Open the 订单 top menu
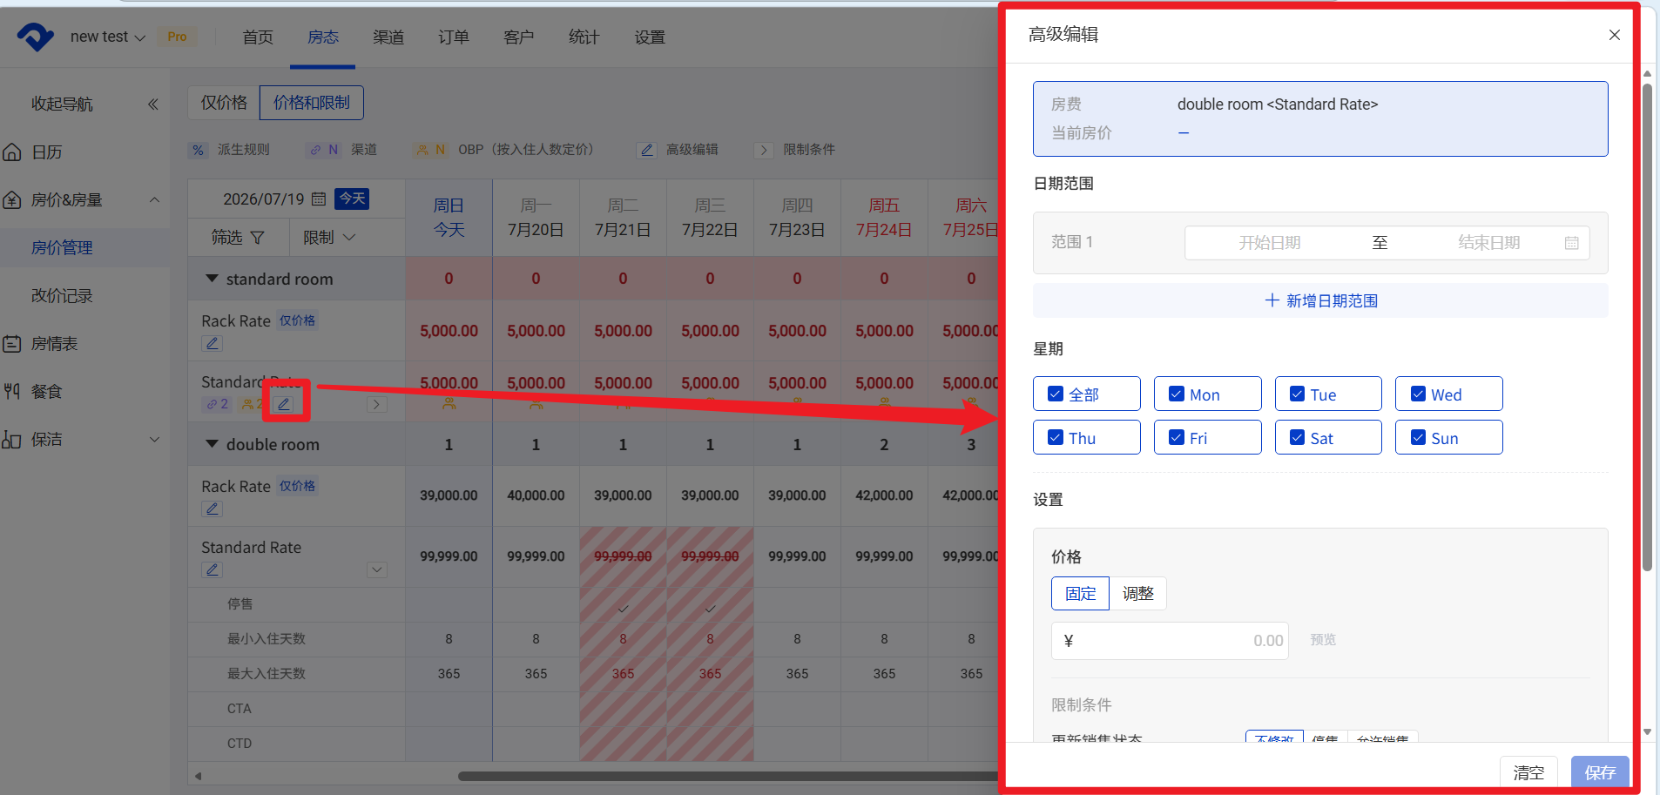The image size is (1660, 795). pyautogui.click(x=454, y=37)
